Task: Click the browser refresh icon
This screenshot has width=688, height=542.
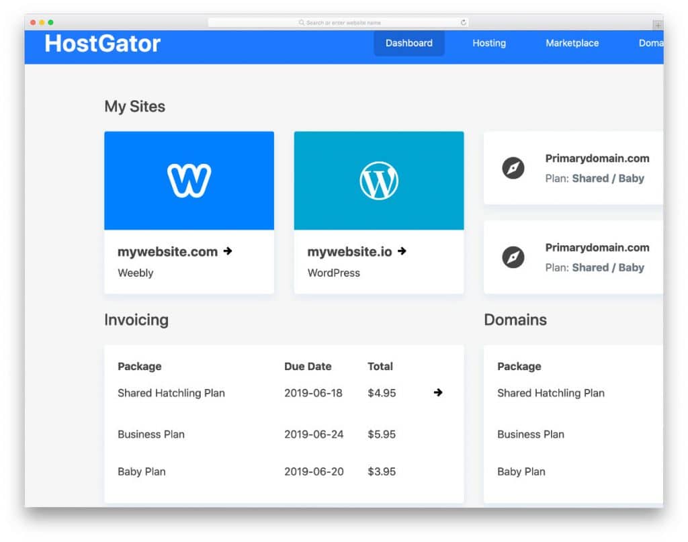Action: tap(463, 21)
